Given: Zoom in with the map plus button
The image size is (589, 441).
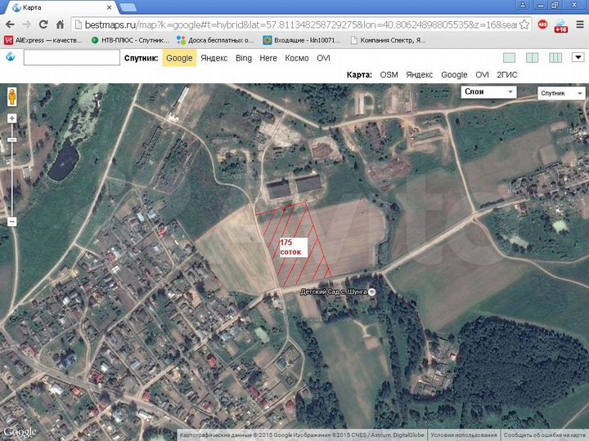Looking at the screenshot, I should (12, 118).
